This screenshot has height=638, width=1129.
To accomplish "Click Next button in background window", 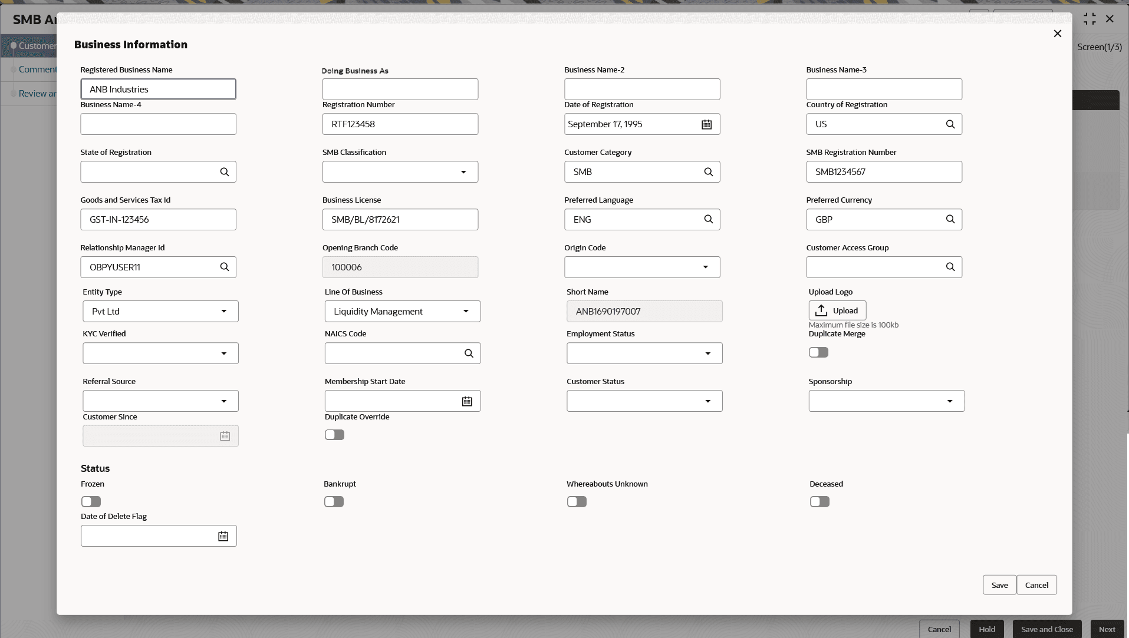I will (x=1107, y=629).
